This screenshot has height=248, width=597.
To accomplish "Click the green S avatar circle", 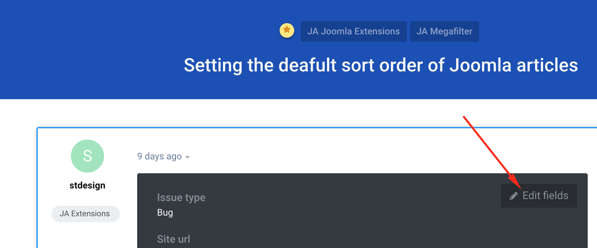I will (87, 156).
